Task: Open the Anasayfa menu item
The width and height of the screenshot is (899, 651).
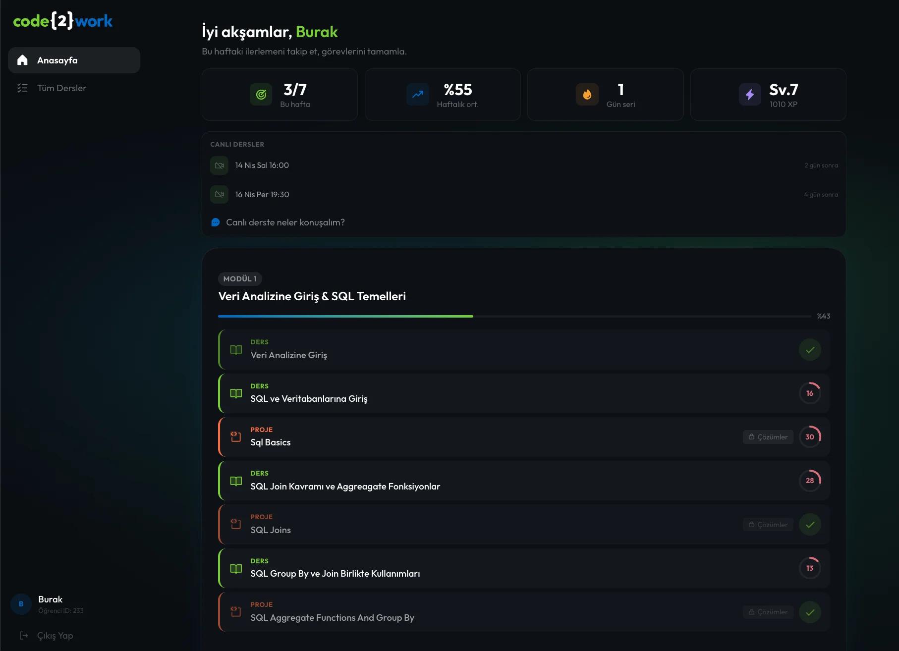Action: pos(74,60)
